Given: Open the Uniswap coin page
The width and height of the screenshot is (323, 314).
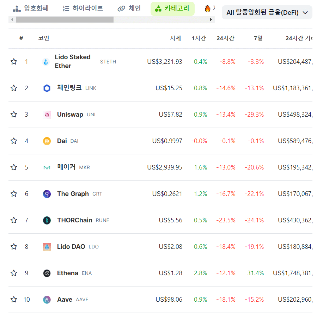Looking at the screenshot, I should [70, 115].
